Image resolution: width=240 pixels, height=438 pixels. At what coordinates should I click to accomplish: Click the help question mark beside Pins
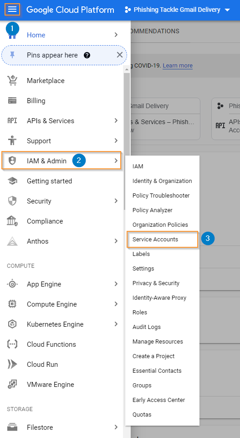click(87, 55)
